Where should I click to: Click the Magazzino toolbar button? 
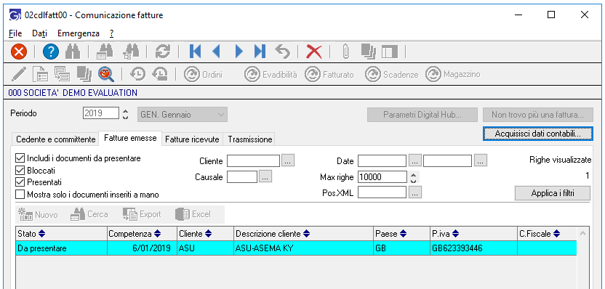[x=453, y=74]
